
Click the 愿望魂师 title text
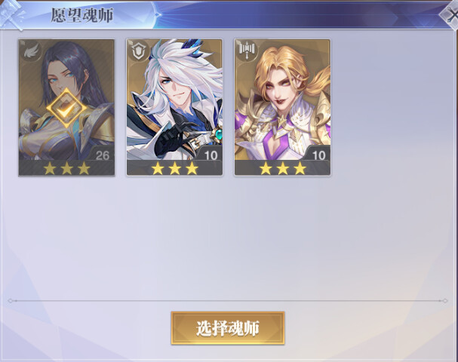pyautogui.click(x=82, y=15)
